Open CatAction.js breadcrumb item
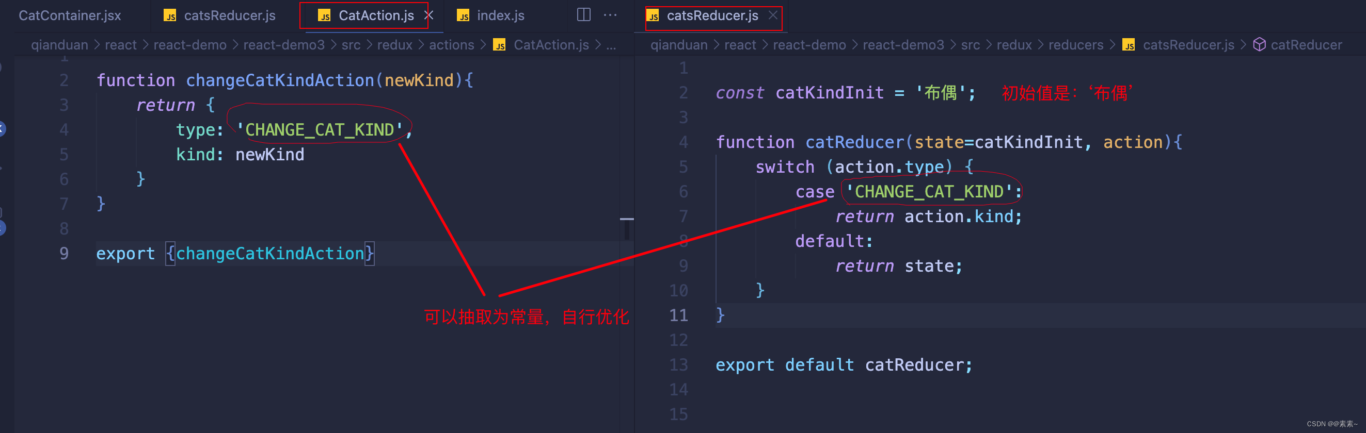 tap(551, 44)
